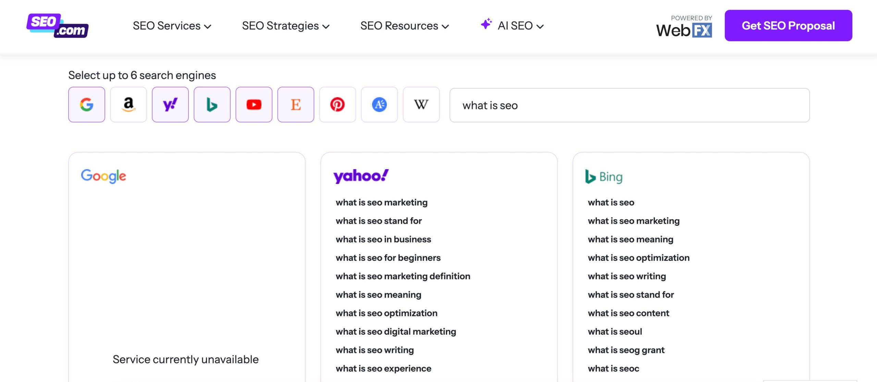This screenshot has width=877, height=382.
Task: Click 'Select up to 6 search engines' label
Action: point(142,75)
